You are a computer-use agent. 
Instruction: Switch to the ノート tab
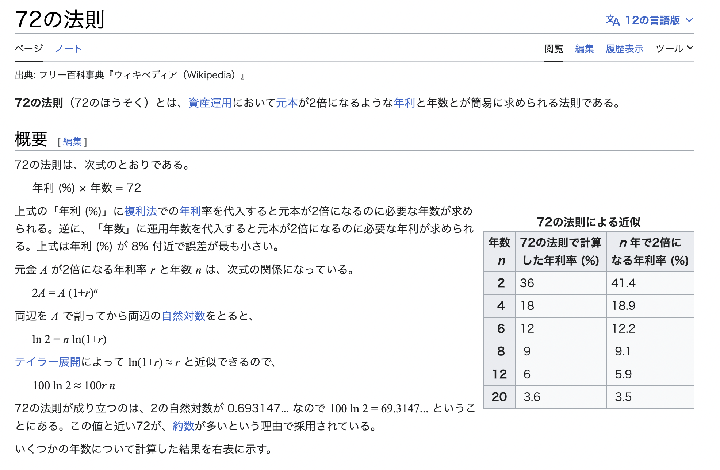pos(68,48)
